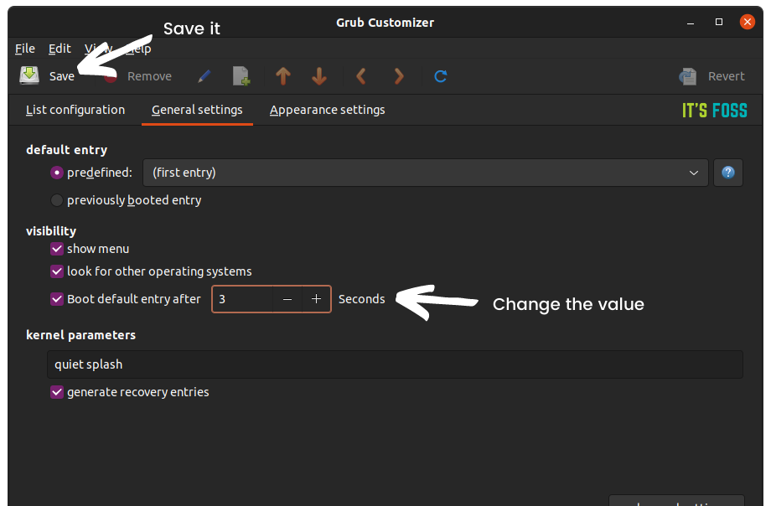The image size is (771, 506).
Task: Click the right chevron toolbar icon
Action: [x=399, y=76]
